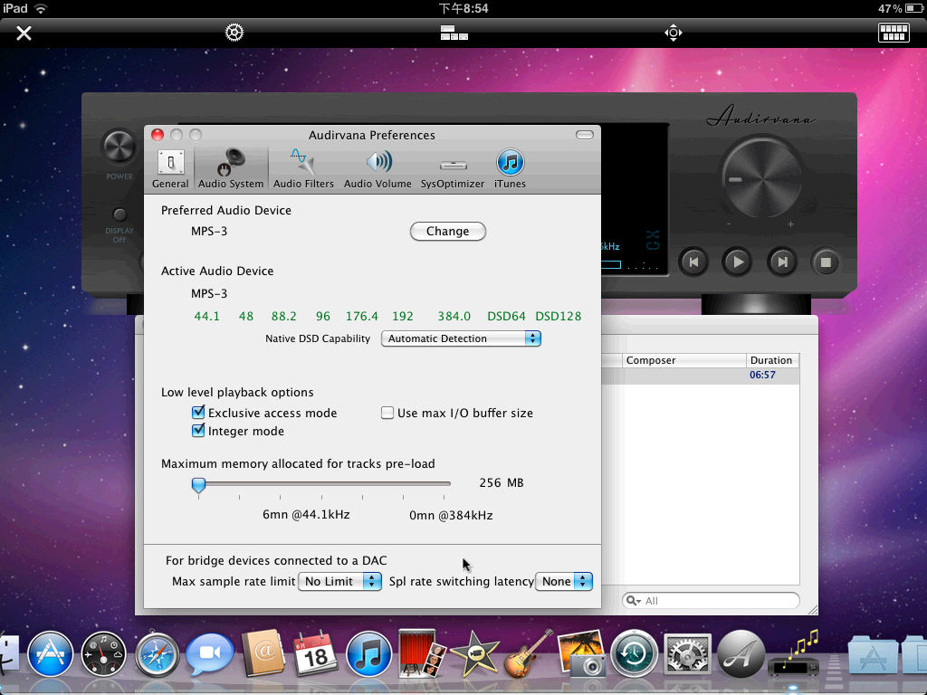The width and height of the screenshot is (927, 695).
Task: Click the 384.0 sample rate value
Action: [454, 316]
